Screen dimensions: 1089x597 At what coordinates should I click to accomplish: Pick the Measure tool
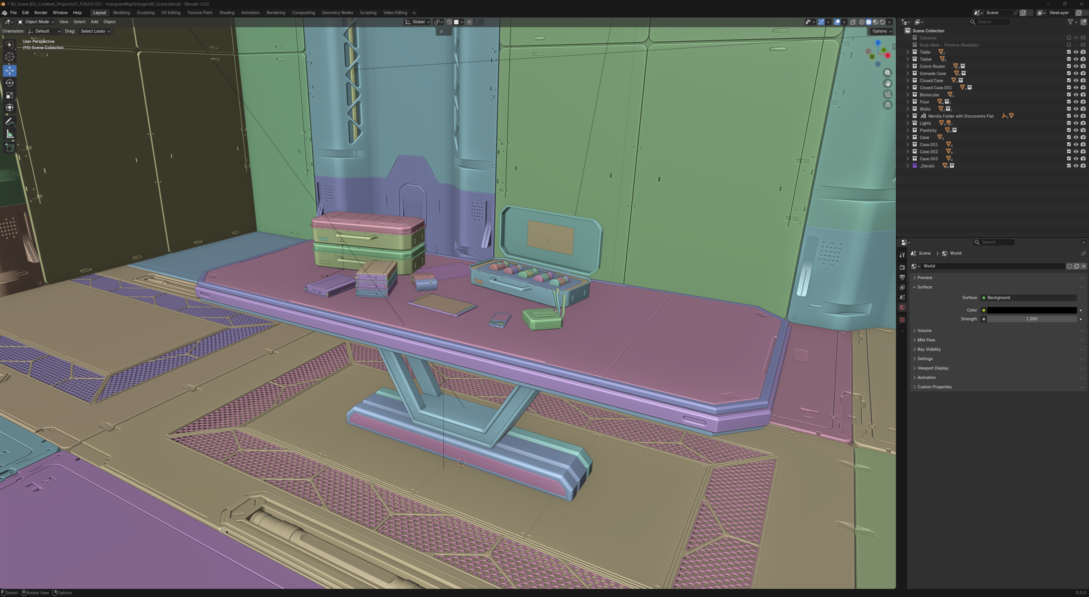pos(10,134)
